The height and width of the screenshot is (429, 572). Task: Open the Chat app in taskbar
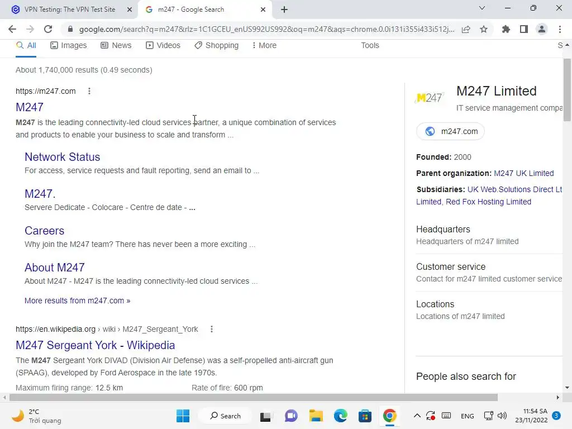[290, 416]
